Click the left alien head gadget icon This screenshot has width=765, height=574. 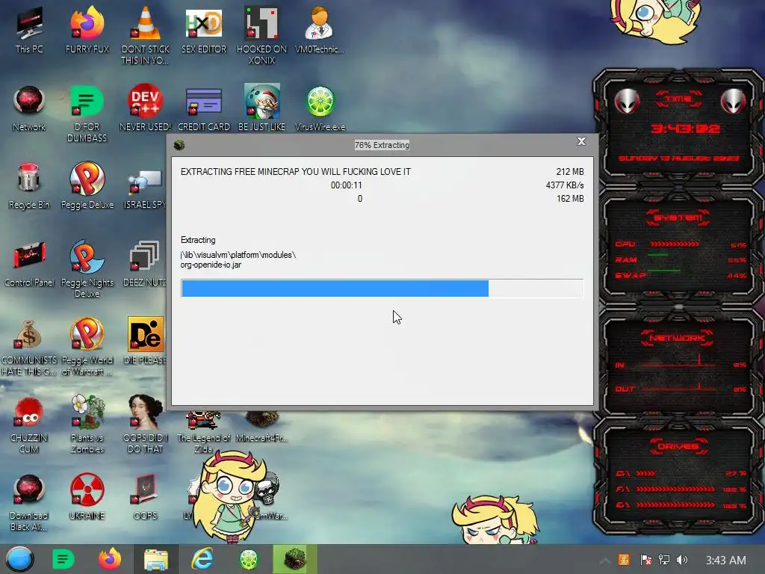[627, 102]
